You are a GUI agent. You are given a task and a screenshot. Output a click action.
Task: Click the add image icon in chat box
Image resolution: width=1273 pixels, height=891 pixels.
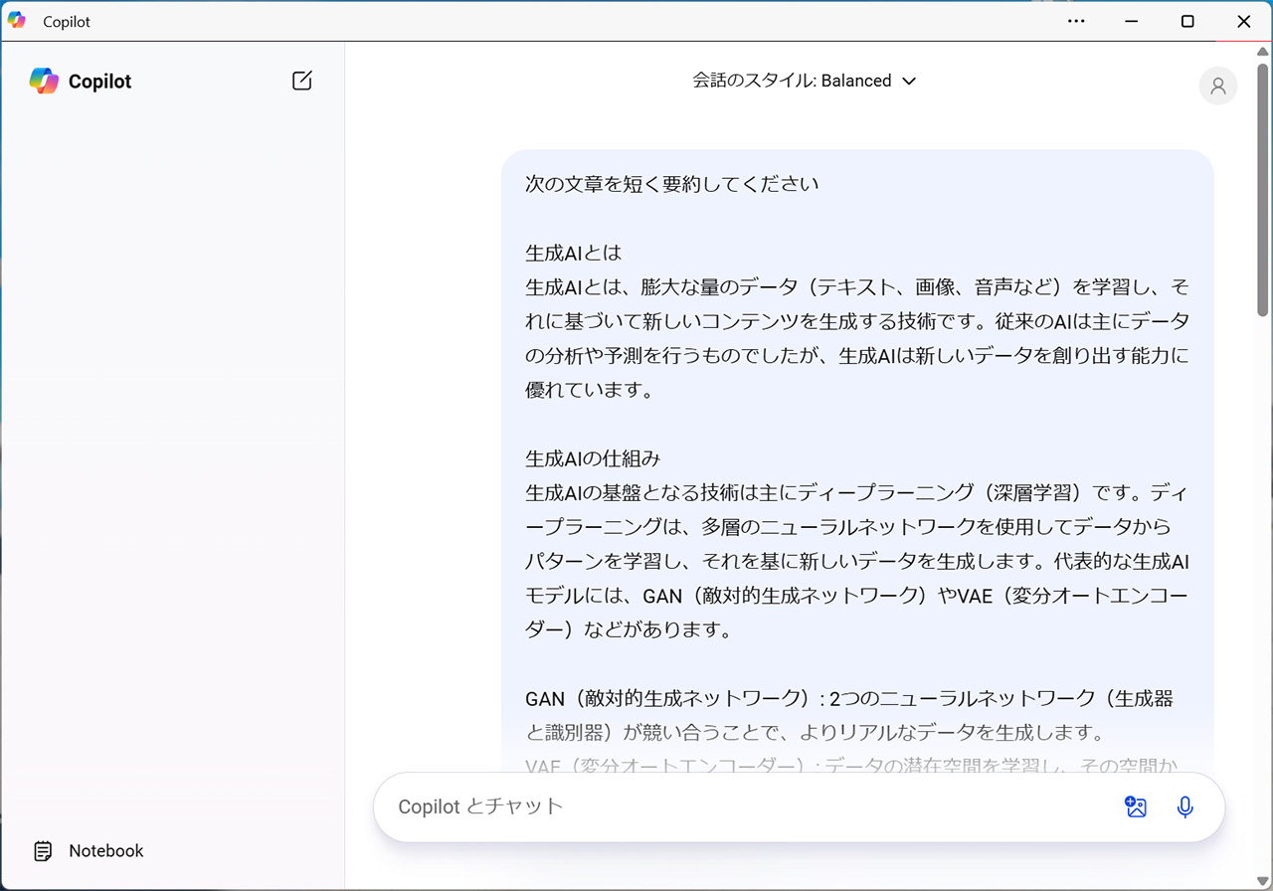(1136, 806)
